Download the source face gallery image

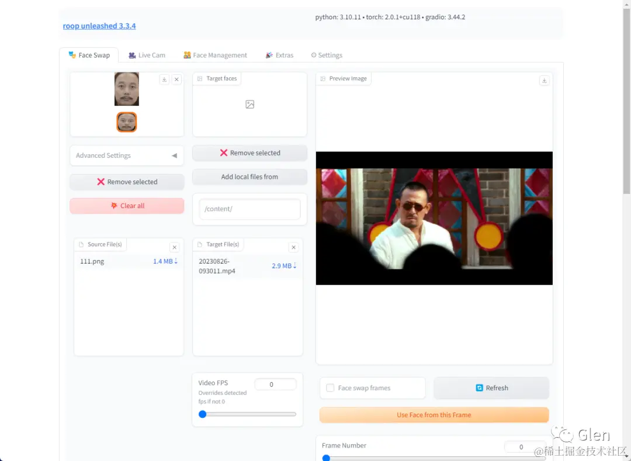coord(164,79)
